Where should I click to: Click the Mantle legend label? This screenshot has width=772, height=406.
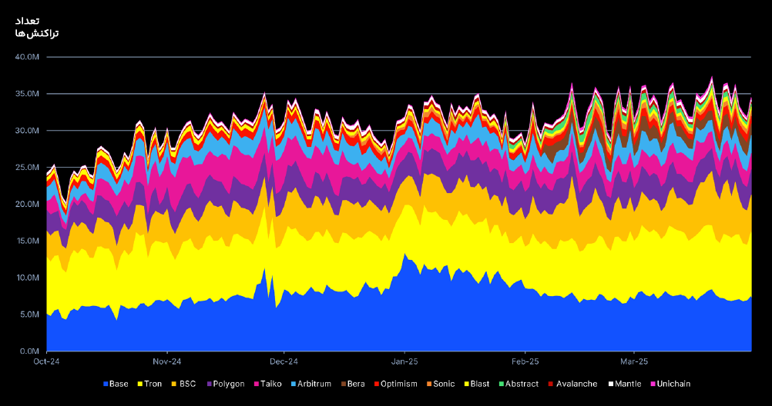click(627, 384)
